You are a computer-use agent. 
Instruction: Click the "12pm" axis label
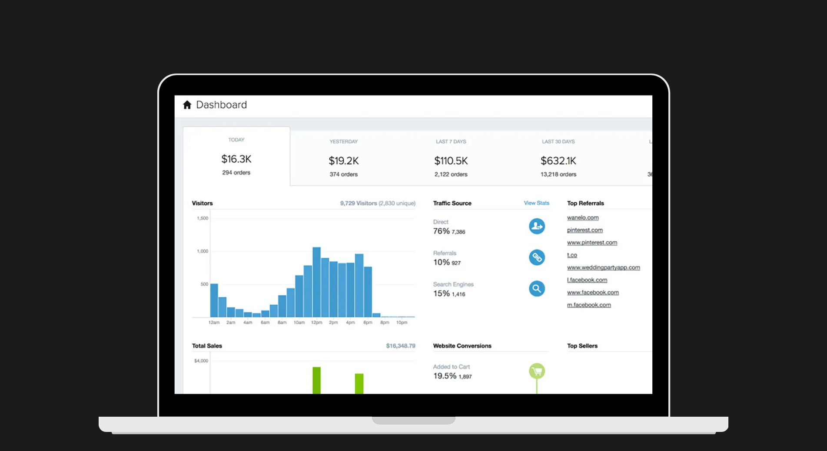click(x=316, y=323)
